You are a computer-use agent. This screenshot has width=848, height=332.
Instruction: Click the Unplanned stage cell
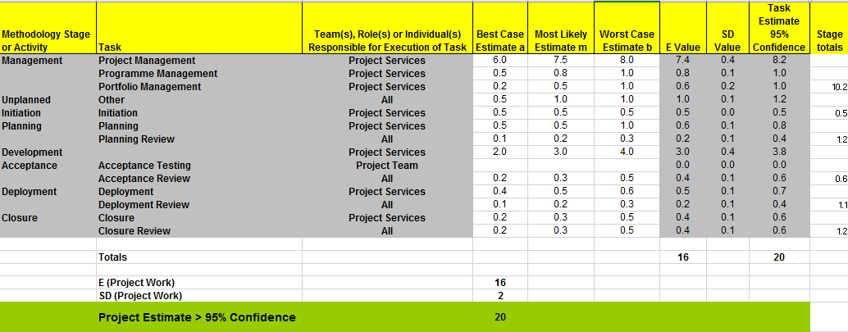(x=26, y=100)
